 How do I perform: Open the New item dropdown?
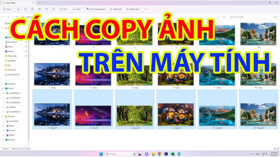[7, 9]
